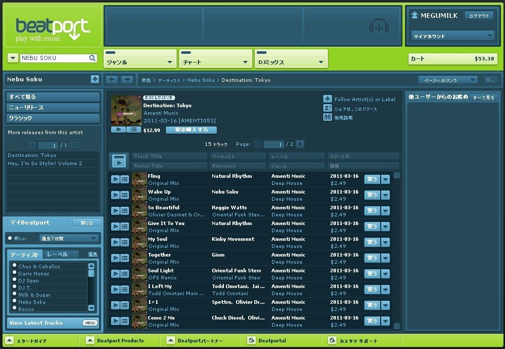Select the DJ Spen artist bullet
This screenshot has height=349, width=505.
point(14,280)
